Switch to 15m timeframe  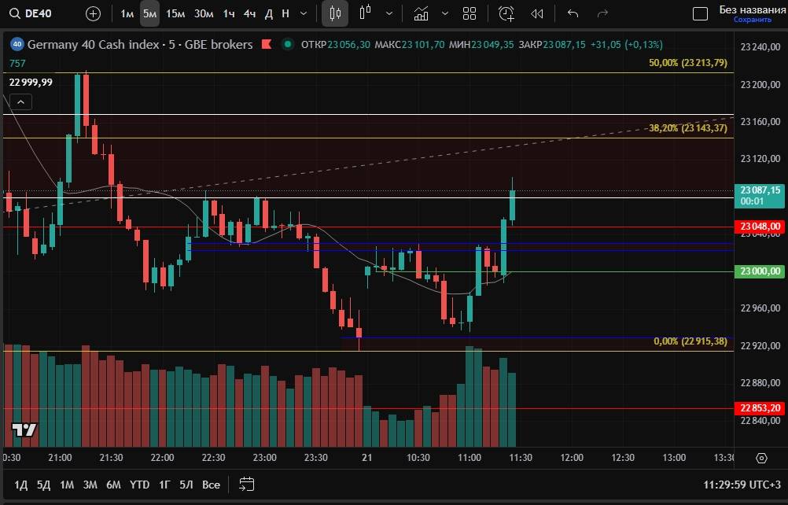(175, 13)
